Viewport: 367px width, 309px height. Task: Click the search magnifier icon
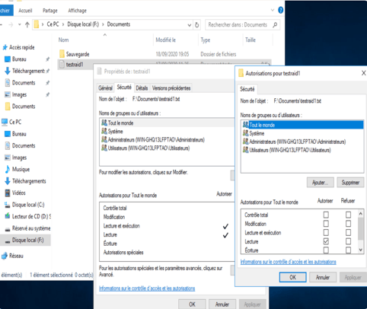275,25
